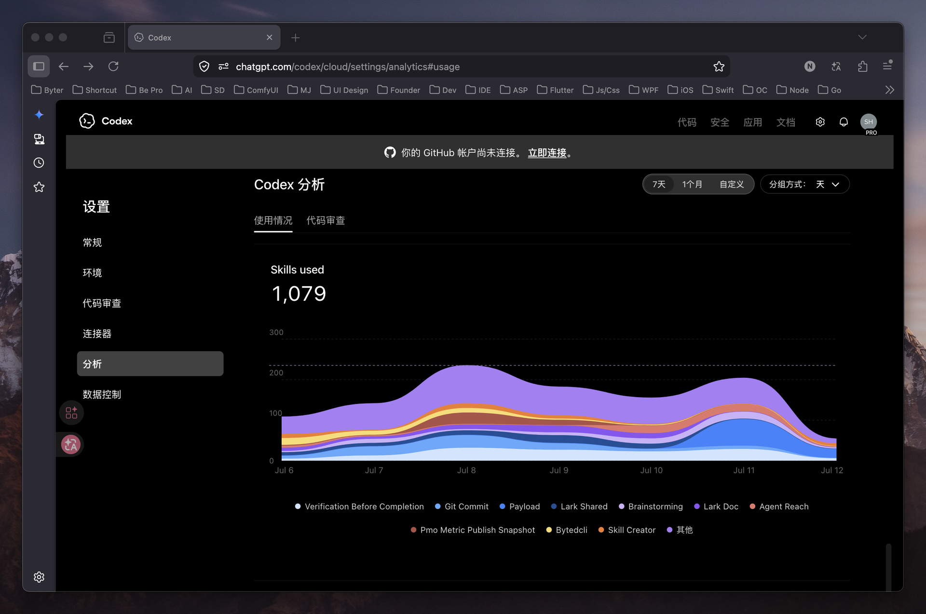Viewport: 926px width, 614px height.
Task: Open a new browser tab
Action: tap(296, 38)
